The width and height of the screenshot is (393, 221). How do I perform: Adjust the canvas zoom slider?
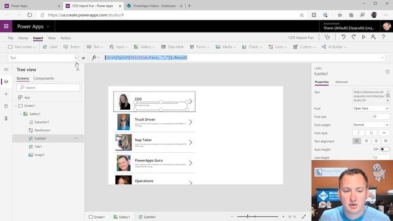click(x=257, y=217)
